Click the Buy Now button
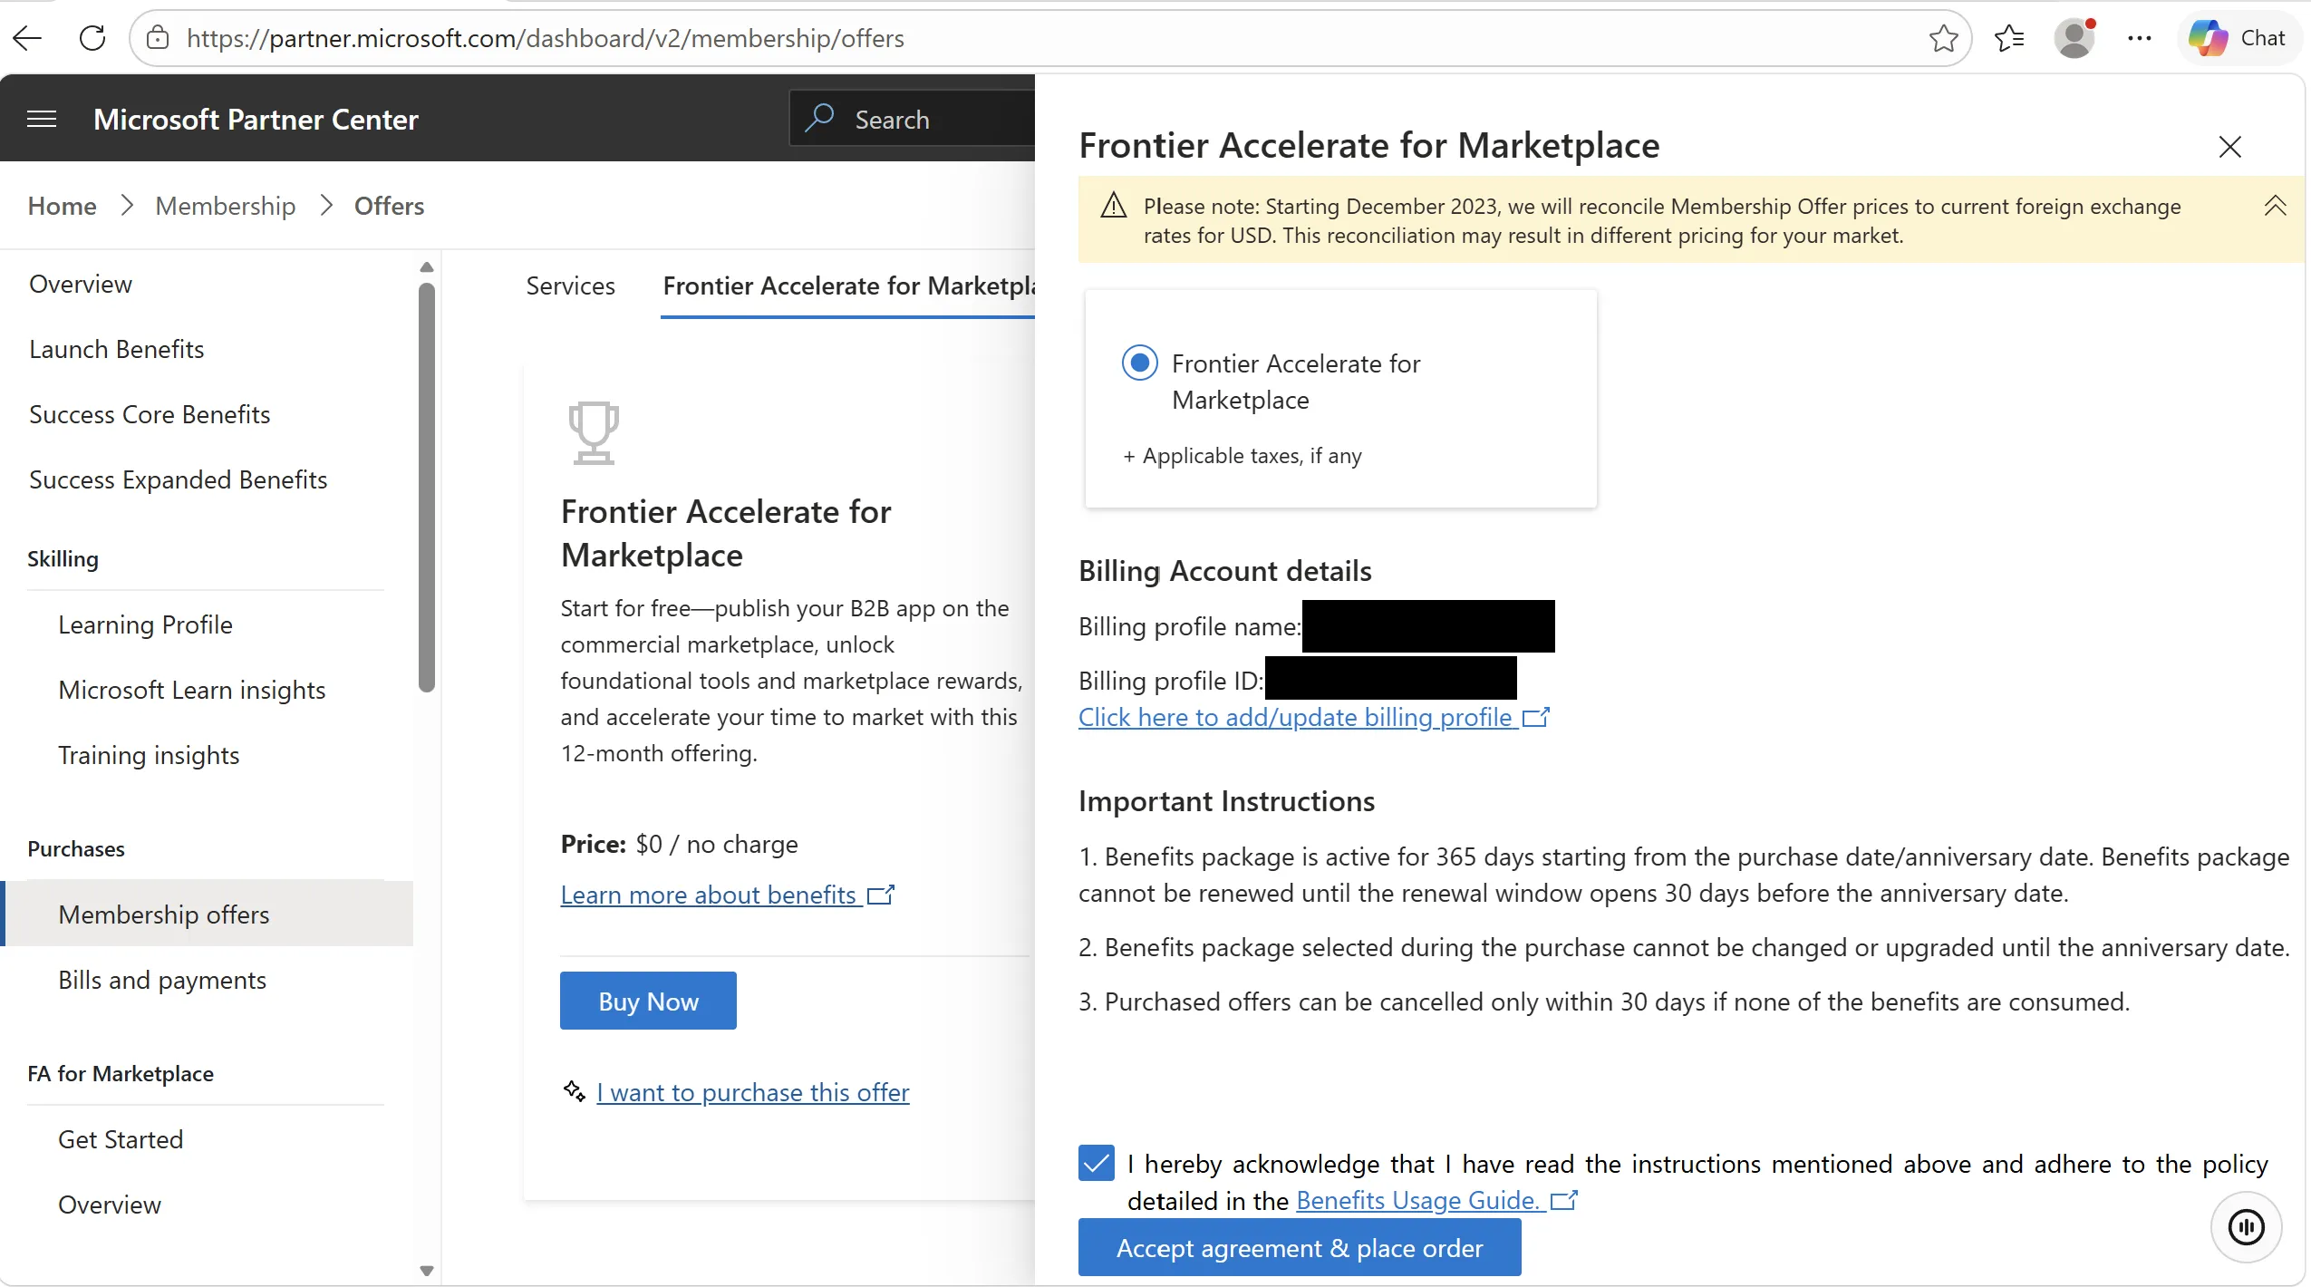Screen dimensions: 2311x1287 tap(648, 1001)
